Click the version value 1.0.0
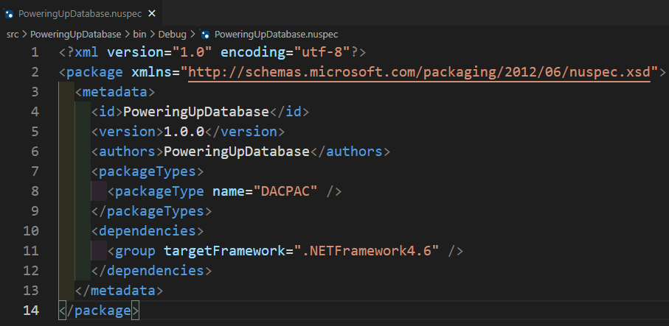The width and height of the screenshot is (669, 326). point(184,132)
